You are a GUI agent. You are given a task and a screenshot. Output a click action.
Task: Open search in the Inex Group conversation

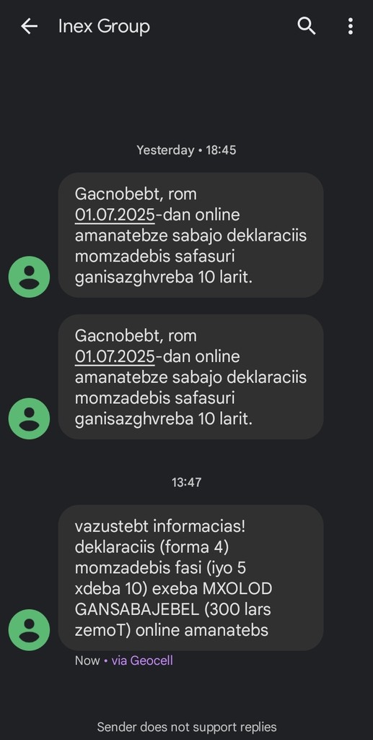pos(307,27)
